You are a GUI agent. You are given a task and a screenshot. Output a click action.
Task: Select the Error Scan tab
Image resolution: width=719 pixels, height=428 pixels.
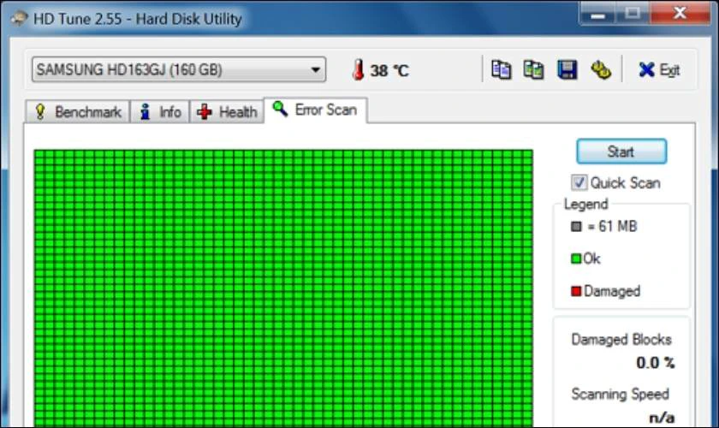(315, 110)
